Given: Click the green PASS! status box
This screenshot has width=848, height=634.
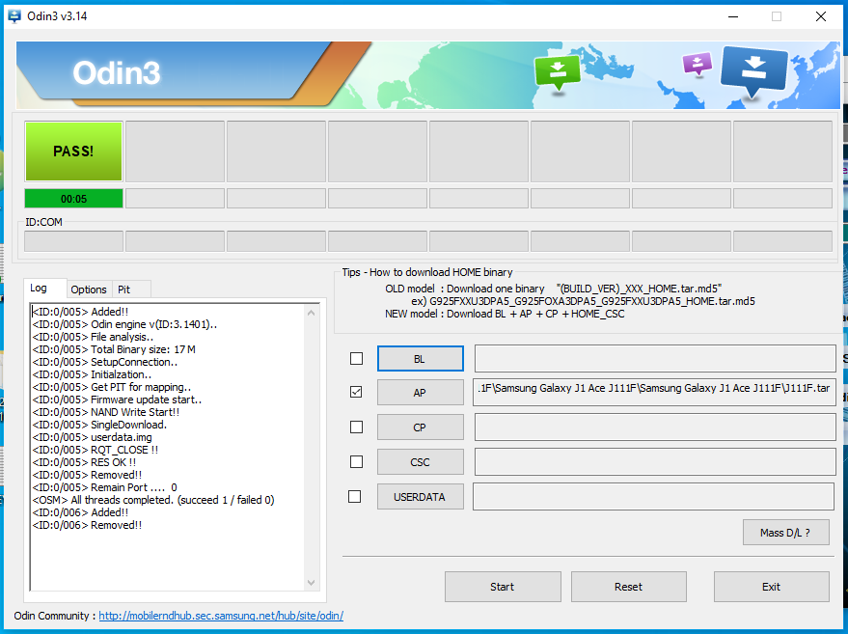Looking at the screenshot, I should click(73, 152).
